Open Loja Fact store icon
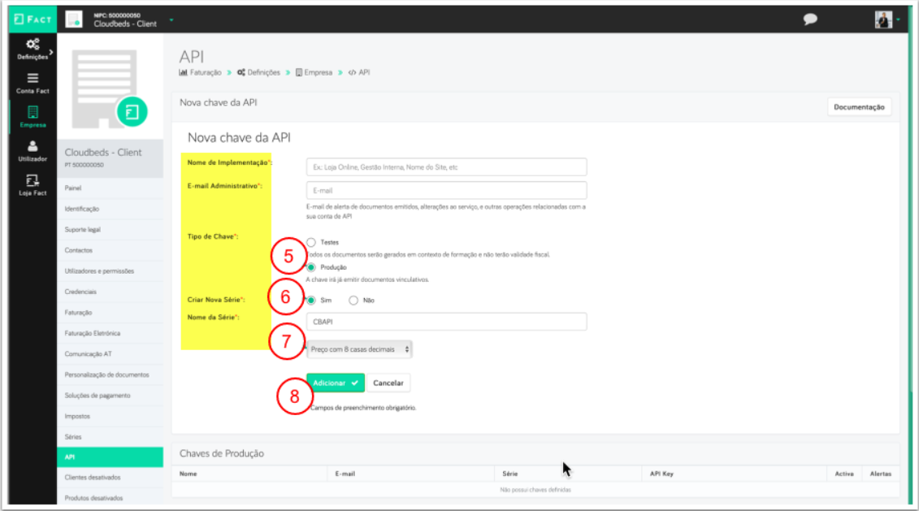This screenshot has height=511, width=919. (33, 180)
